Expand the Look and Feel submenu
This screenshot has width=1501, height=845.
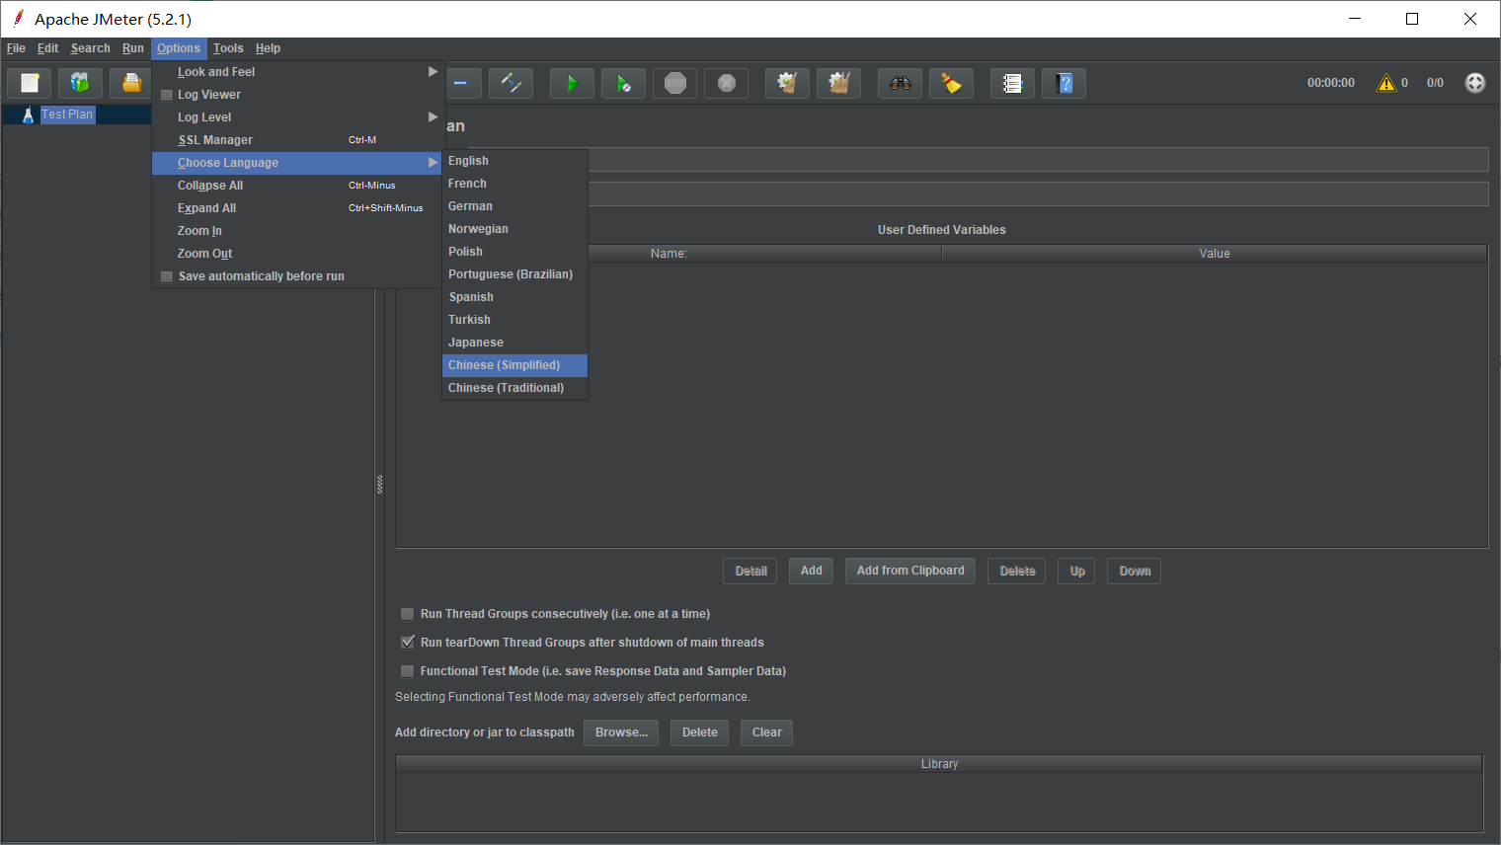pos(297,72)
